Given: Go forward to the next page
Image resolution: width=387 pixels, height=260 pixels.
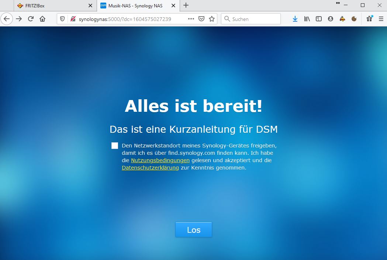Looking at the screenshot, I should (19, 19).
